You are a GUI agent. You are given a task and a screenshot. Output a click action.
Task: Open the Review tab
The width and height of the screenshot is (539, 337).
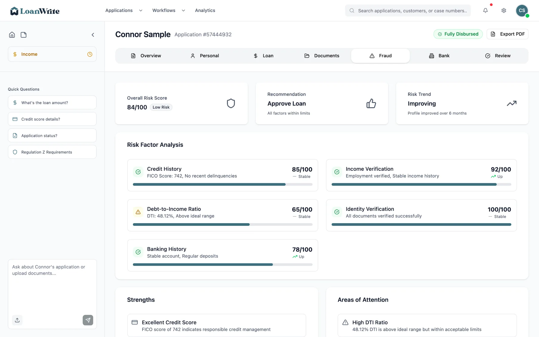pyautogui.click(x=498, y=56)
